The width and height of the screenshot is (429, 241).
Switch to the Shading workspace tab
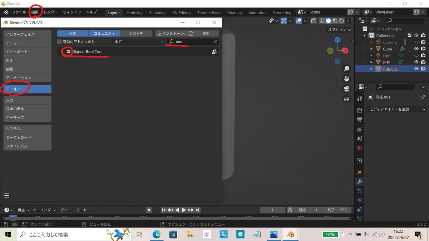(x=235, y=12)
